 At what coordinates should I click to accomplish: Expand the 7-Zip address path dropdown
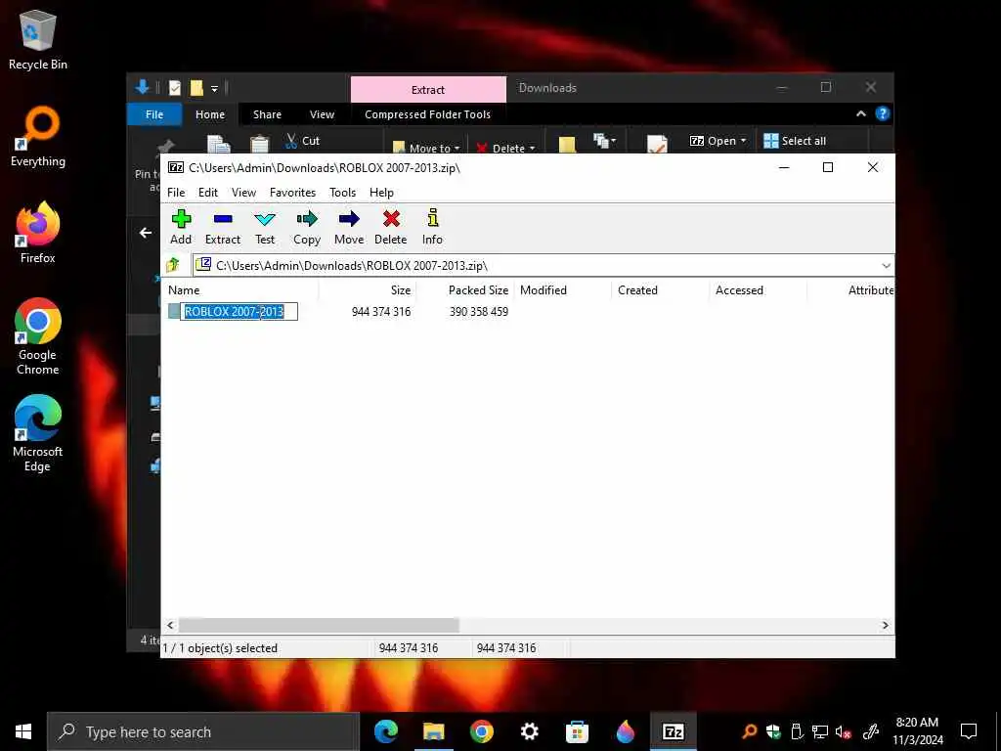pos(886,266)
